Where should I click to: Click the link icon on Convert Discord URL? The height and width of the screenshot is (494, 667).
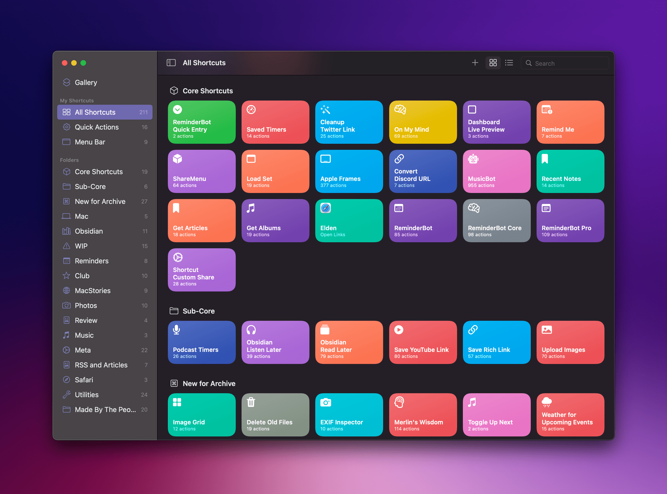tap(399, 159)
